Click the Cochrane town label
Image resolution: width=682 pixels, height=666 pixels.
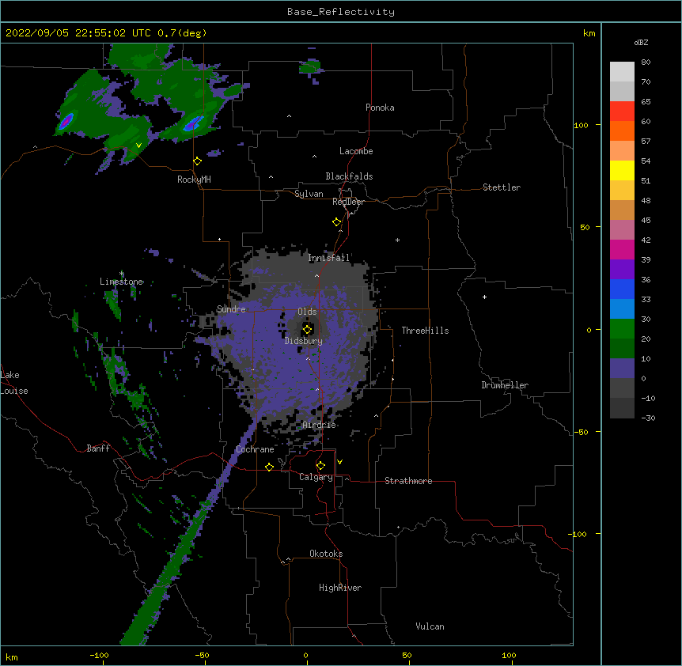[x=255, y=449]
